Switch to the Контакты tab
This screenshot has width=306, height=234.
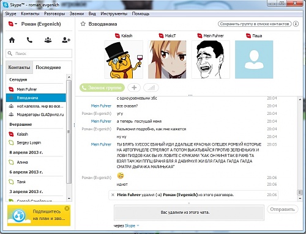pos(19,67)
